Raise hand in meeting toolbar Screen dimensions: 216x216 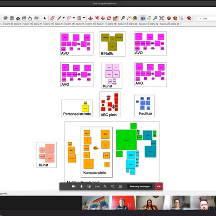click(105, 186)
